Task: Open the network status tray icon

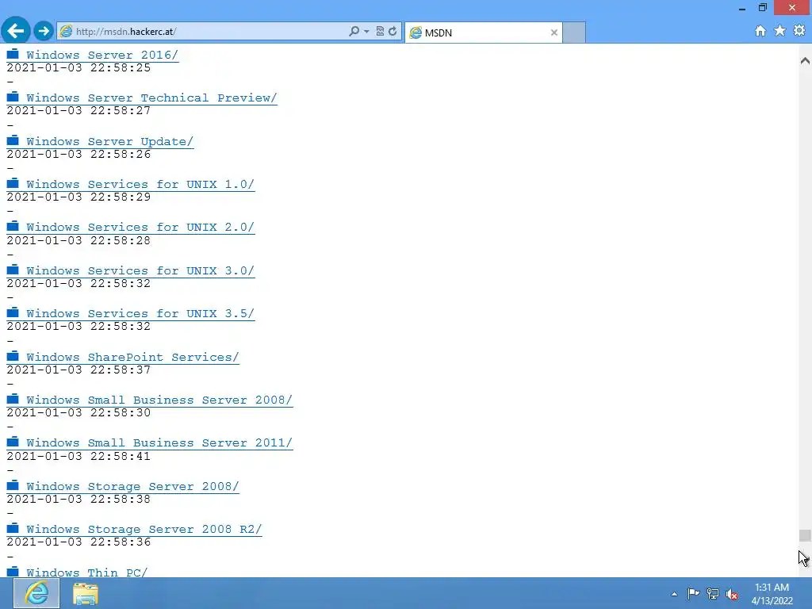Action: pyautogui.click(x=713, y=593)
